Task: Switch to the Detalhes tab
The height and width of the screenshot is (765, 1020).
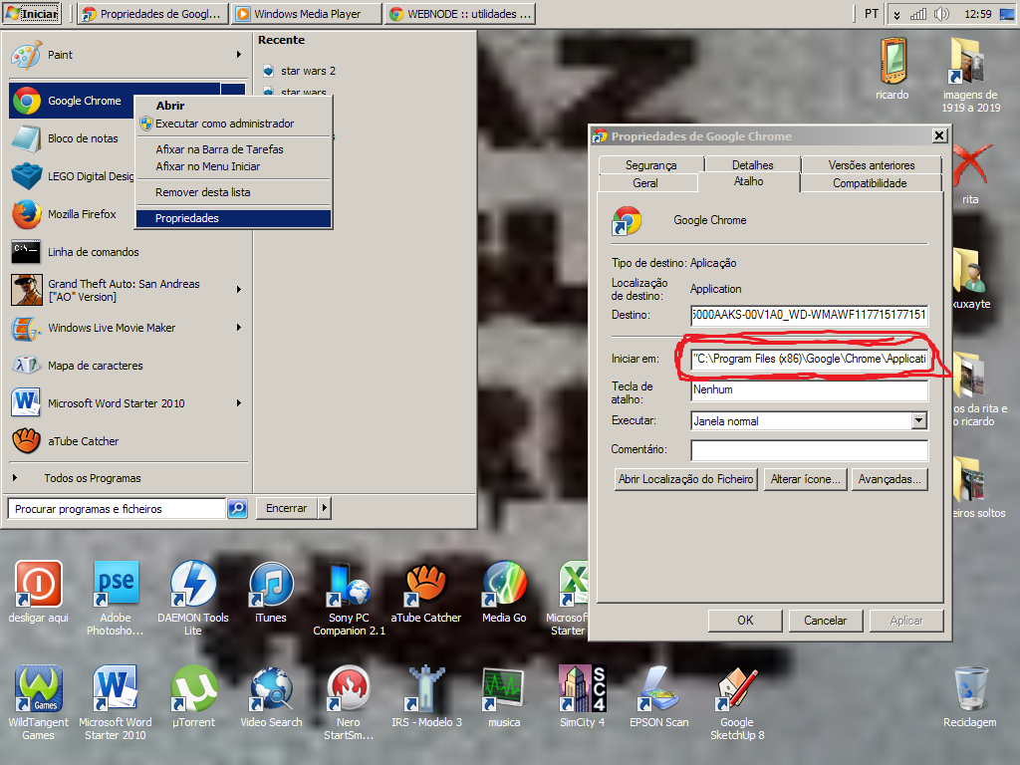Action: tap(753, 165)
